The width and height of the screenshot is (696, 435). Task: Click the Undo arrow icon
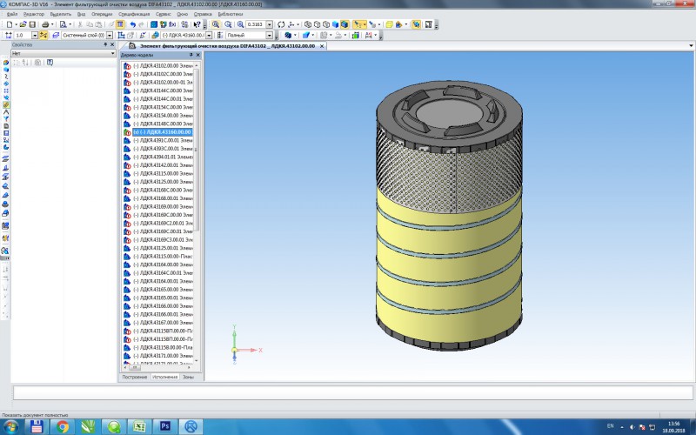133,24
